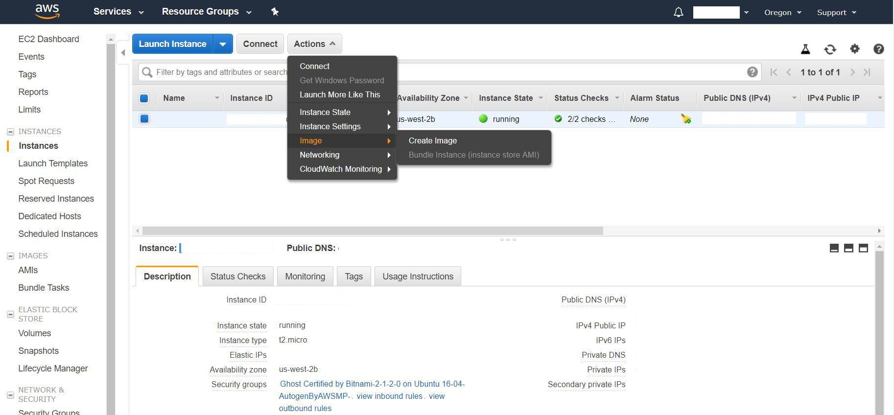
Task: Open EC2 Dashboard in sidebar
Action: coord(48,39)
